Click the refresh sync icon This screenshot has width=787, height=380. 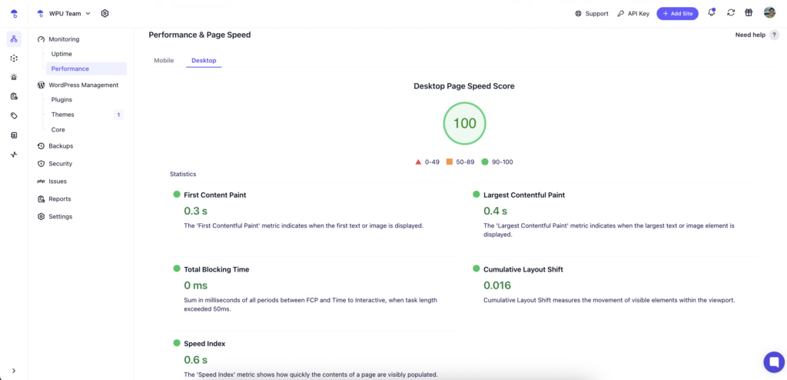coord(731,13)
